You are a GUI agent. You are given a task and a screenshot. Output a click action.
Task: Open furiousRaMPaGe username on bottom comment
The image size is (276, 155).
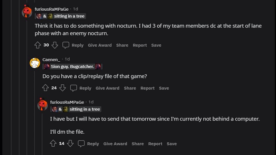tap(67, 102)
